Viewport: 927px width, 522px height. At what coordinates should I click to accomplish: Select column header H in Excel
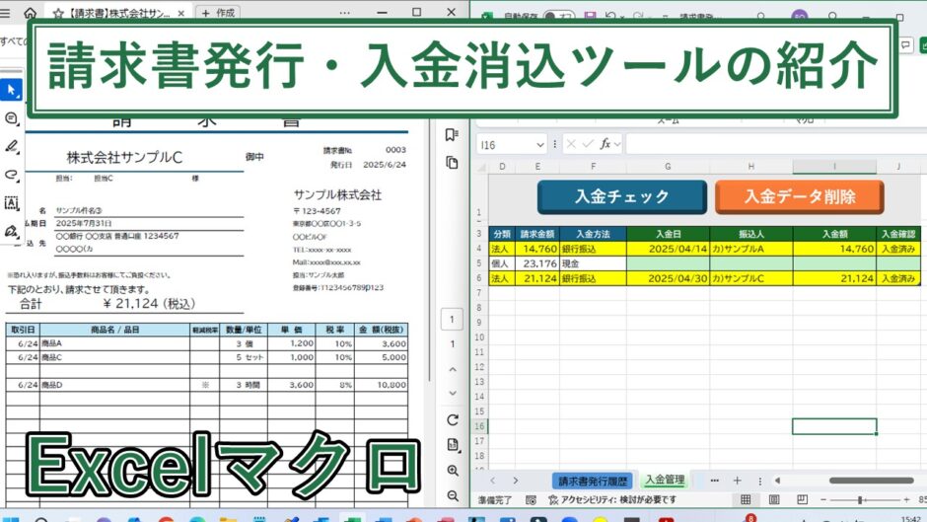point(750,167)
